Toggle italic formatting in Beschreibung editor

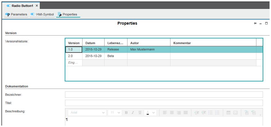pyautogui.click(x=133, y=113)
